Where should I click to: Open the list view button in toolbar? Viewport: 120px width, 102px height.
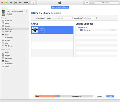click(x=87, y=3)
